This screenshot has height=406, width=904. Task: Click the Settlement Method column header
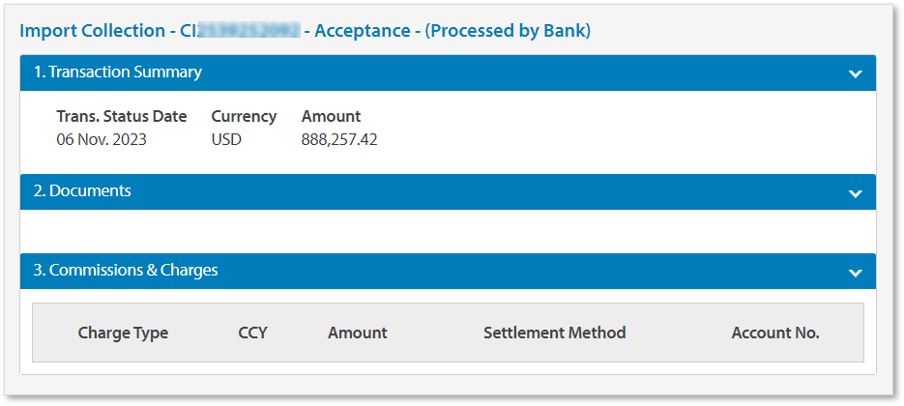click(554, 333)
